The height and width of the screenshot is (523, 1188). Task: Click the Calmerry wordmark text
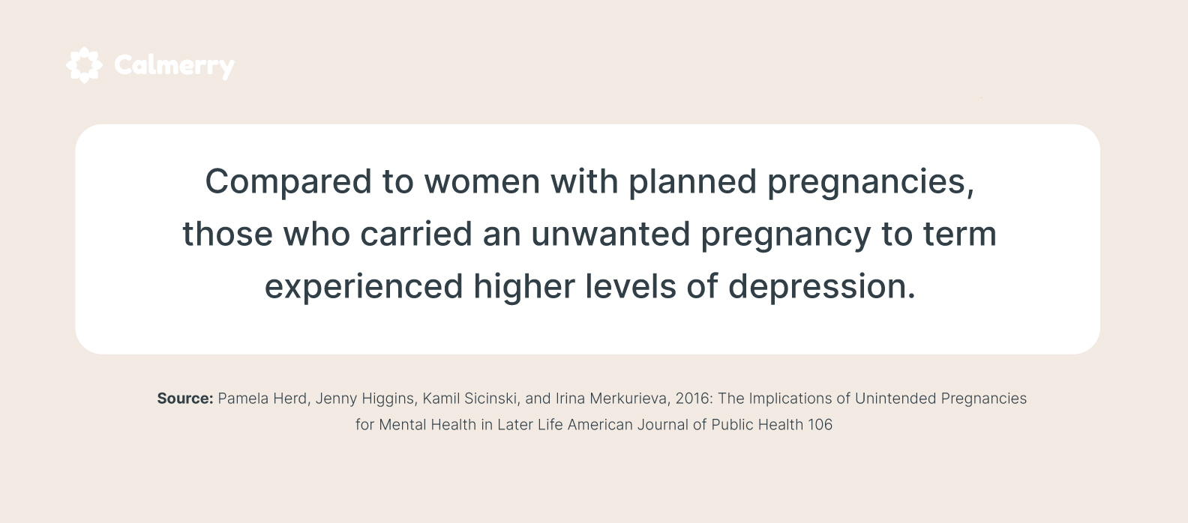click(x=174, y=67)
